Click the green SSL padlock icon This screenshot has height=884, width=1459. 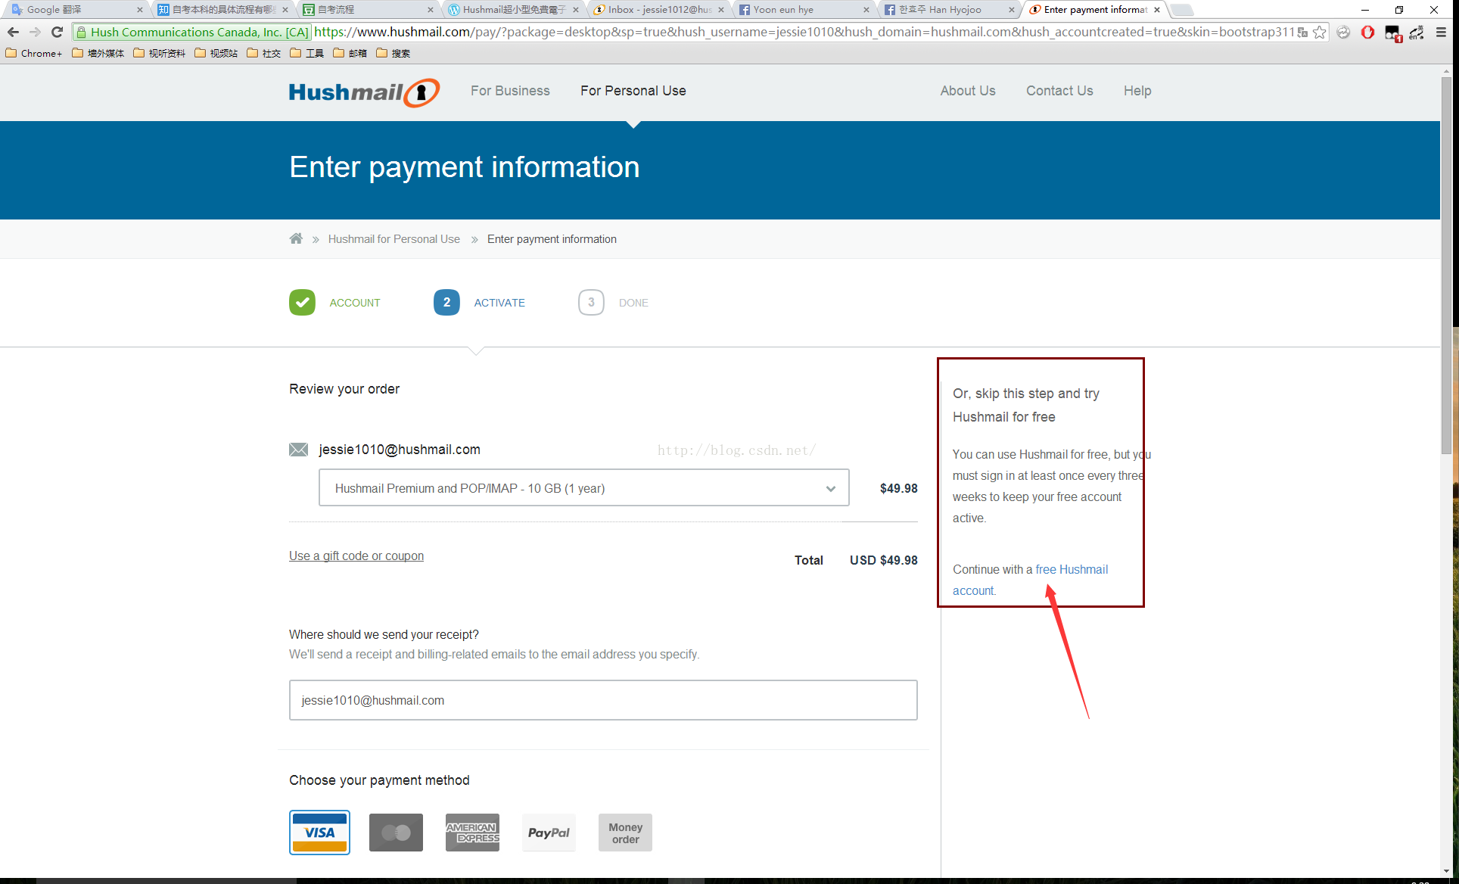(82, 32)
